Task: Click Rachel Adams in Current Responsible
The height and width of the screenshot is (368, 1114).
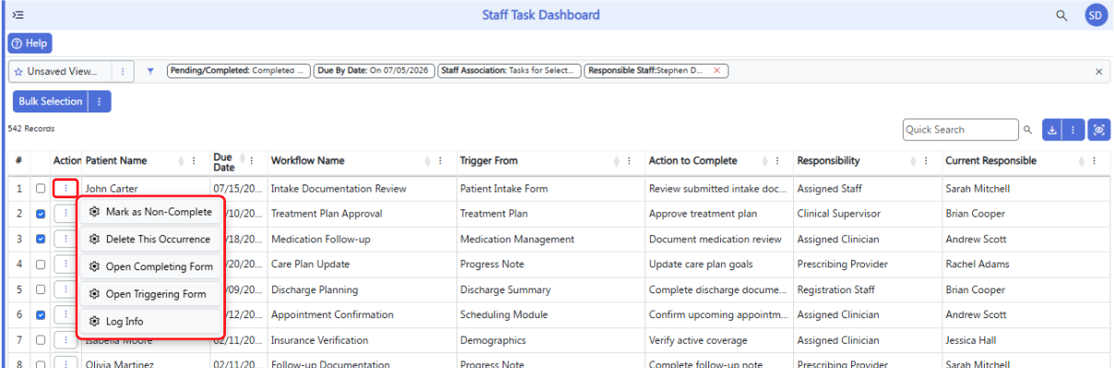Action: (978, 265)
